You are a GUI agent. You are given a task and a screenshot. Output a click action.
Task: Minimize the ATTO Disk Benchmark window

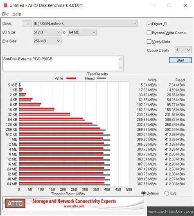pyautogui.click(x=153, y=5)
